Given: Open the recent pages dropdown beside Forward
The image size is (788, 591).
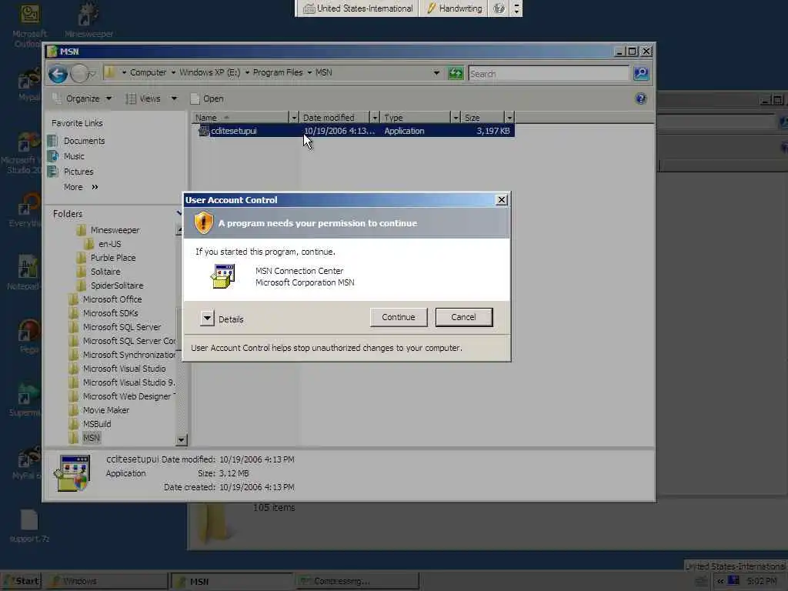Looking at the screenshot, I should tap(92, 75).
